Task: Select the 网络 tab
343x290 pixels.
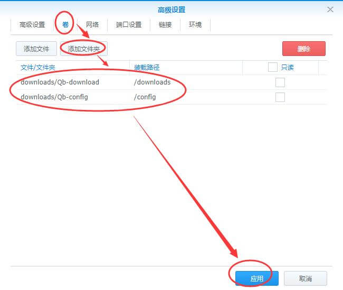Action: (x=92, y=25)
